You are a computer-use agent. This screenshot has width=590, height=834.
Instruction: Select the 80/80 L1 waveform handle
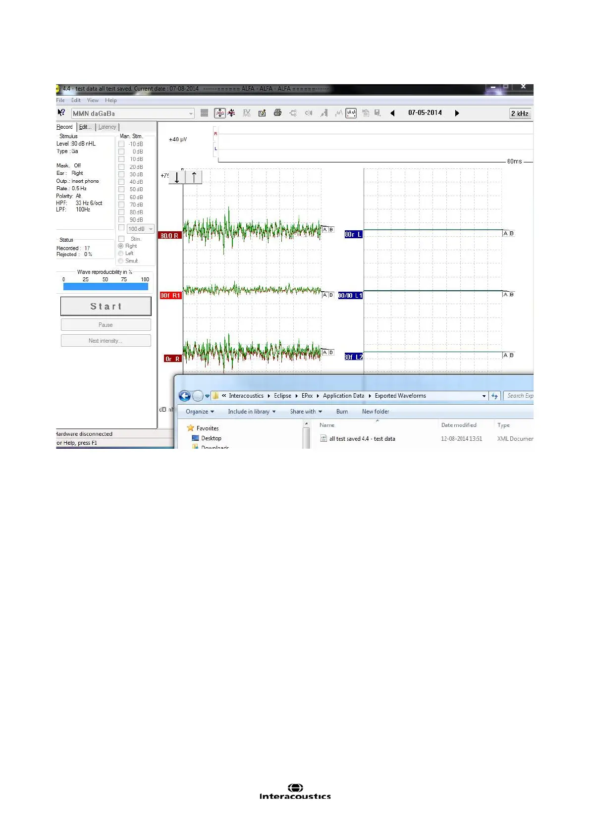[x=350, y=296]
